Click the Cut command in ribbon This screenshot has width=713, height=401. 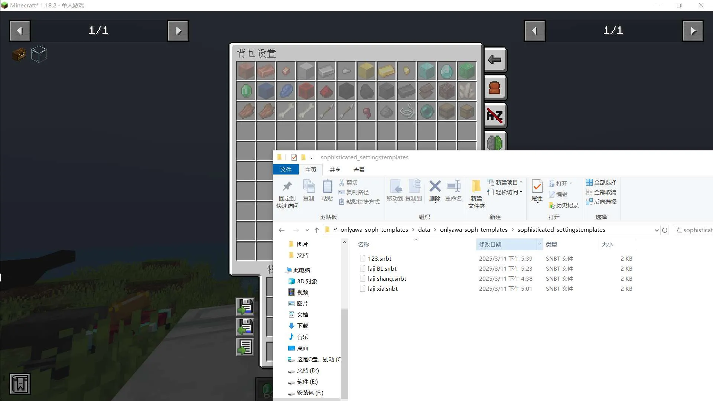[x=348, y=182]
